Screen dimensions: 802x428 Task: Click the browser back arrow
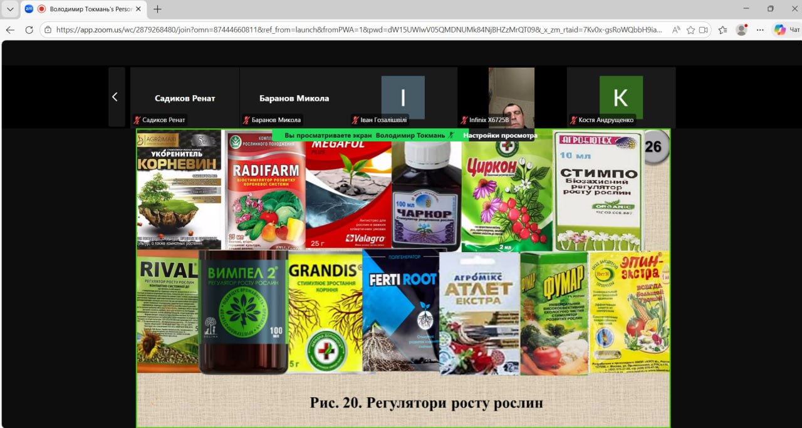coord(10,29)
